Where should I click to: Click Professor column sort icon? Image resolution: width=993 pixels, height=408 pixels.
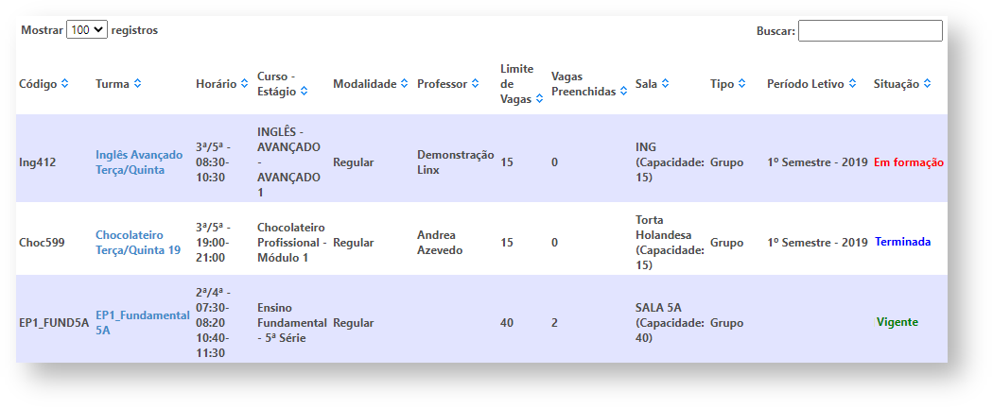[475, 84]
